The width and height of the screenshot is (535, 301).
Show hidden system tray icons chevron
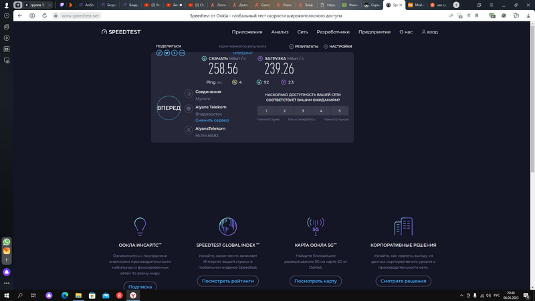(x=461, y=296)
